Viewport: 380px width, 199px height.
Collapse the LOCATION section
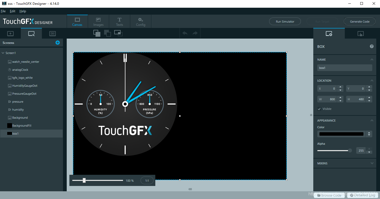(372, 81)
